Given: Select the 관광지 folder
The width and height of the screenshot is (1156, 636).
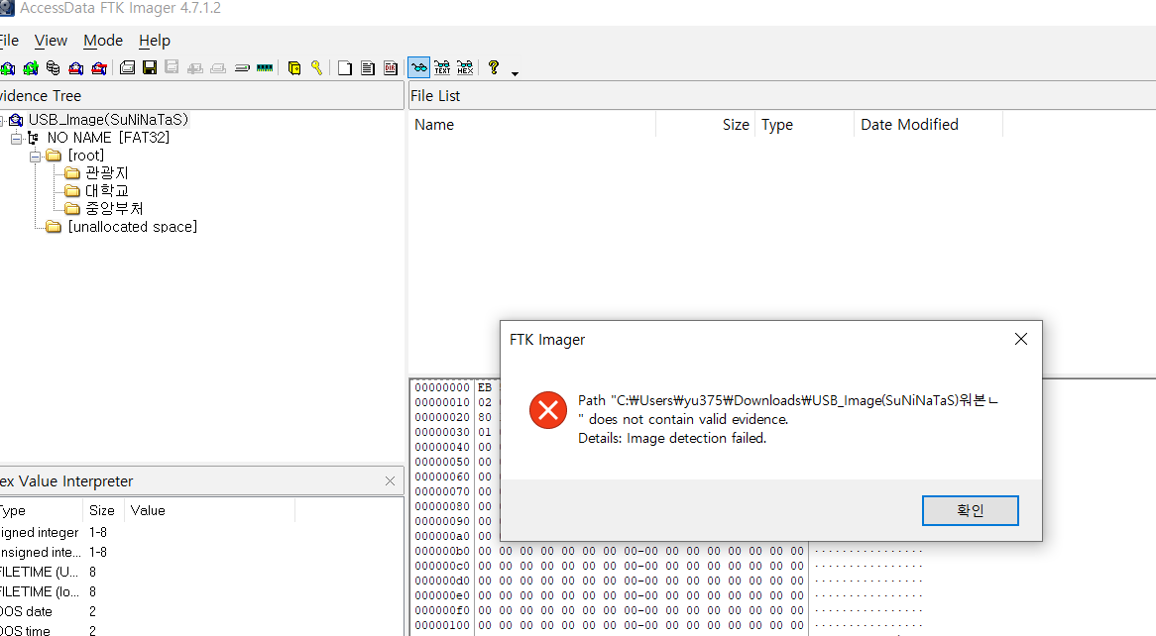Looking at the screenshot, I should pos(107,173).
